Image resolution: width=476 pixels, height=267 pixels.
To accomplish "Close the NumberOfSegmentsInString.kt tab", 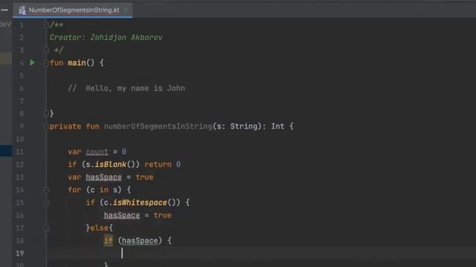I will tap(126, 10).
